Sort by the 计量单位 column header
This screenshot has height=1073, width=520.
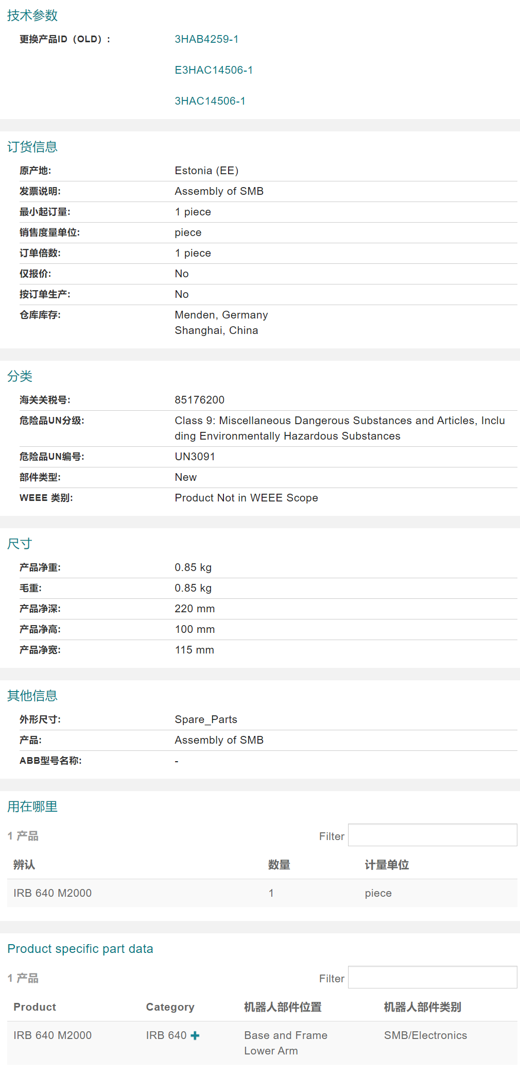pyautogui.click(x=387, y=865)
